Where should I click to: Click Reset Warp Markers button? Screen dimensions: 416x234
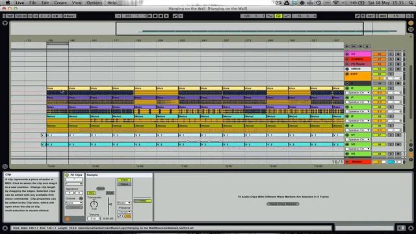click(x=283, y=204)
